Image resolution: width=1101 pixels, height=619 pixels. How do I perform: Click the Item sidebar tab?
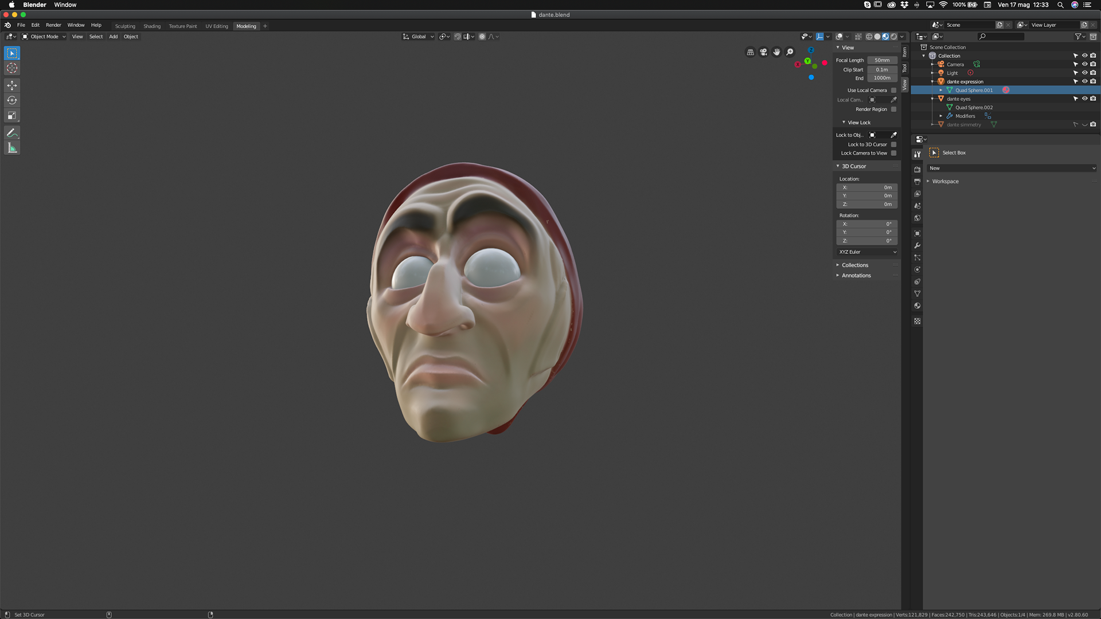pos(905,52)
